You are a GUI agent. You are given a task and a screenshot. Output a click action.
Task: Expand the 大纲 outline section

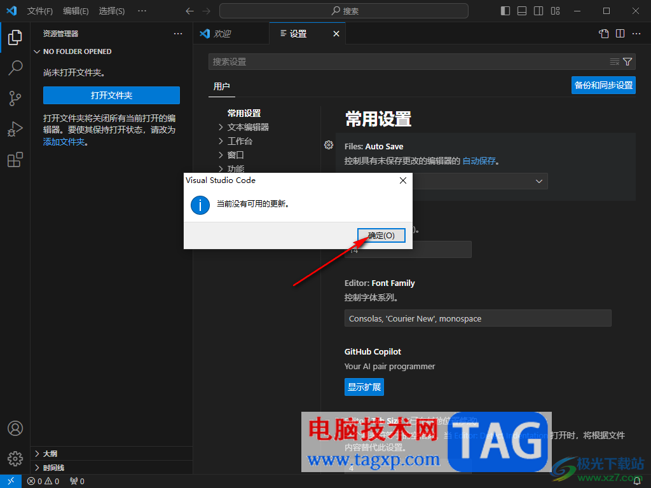click(111, 454)
